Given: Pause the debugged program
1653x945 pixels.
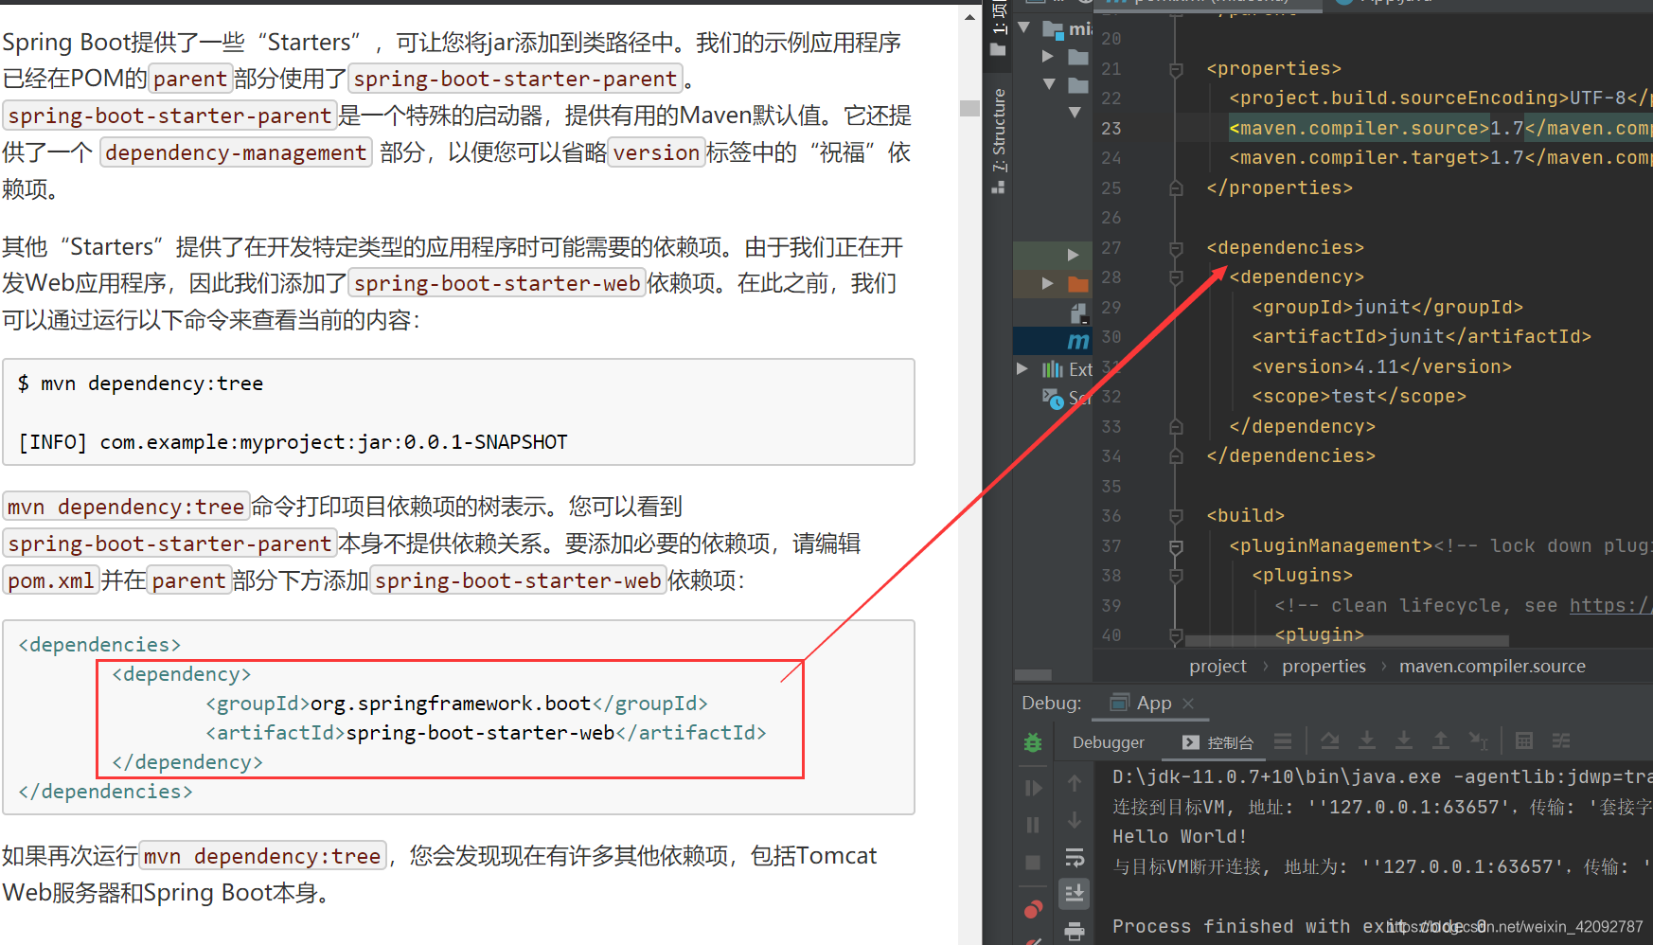Looking at the screenshot, I should 1033,825.
